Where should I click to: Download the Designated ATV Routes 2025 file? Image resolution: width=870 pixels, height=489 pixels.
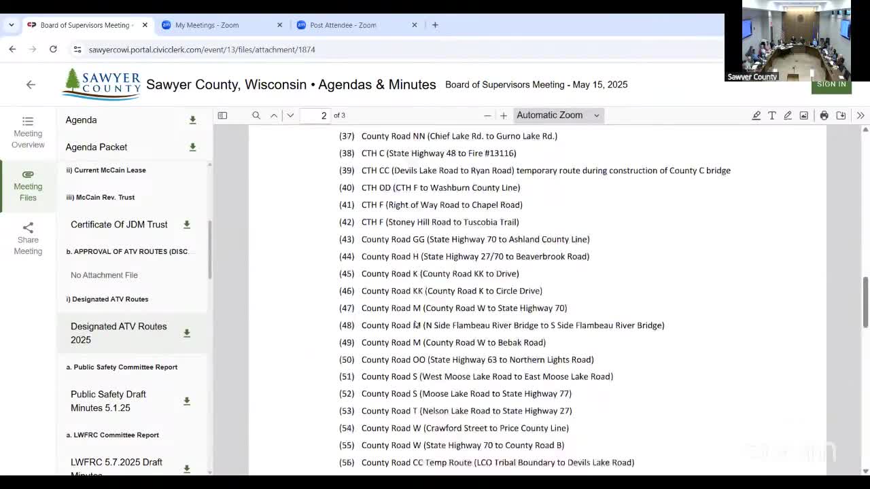tap(186, 333)
